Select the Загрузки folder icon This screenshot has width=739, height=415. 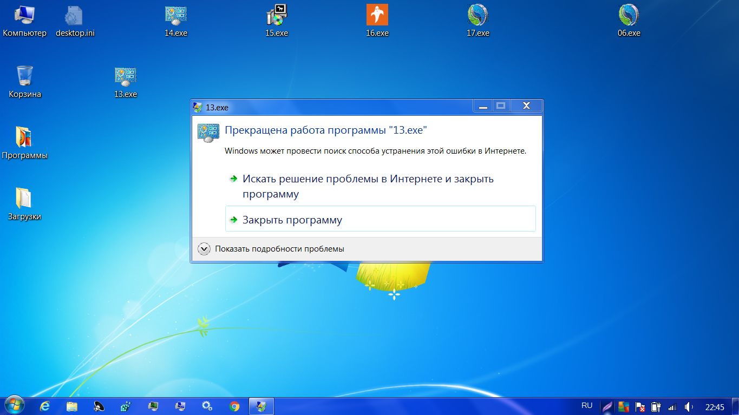pos(25,205)
